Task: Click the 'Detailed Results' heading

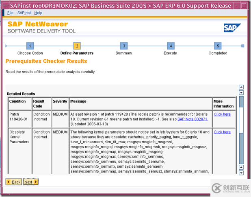Action: (21, 94)
